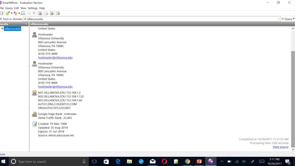Viewport: 295px width, 166px height.
Task: Click the scroll up arrow
Action: 293,29
